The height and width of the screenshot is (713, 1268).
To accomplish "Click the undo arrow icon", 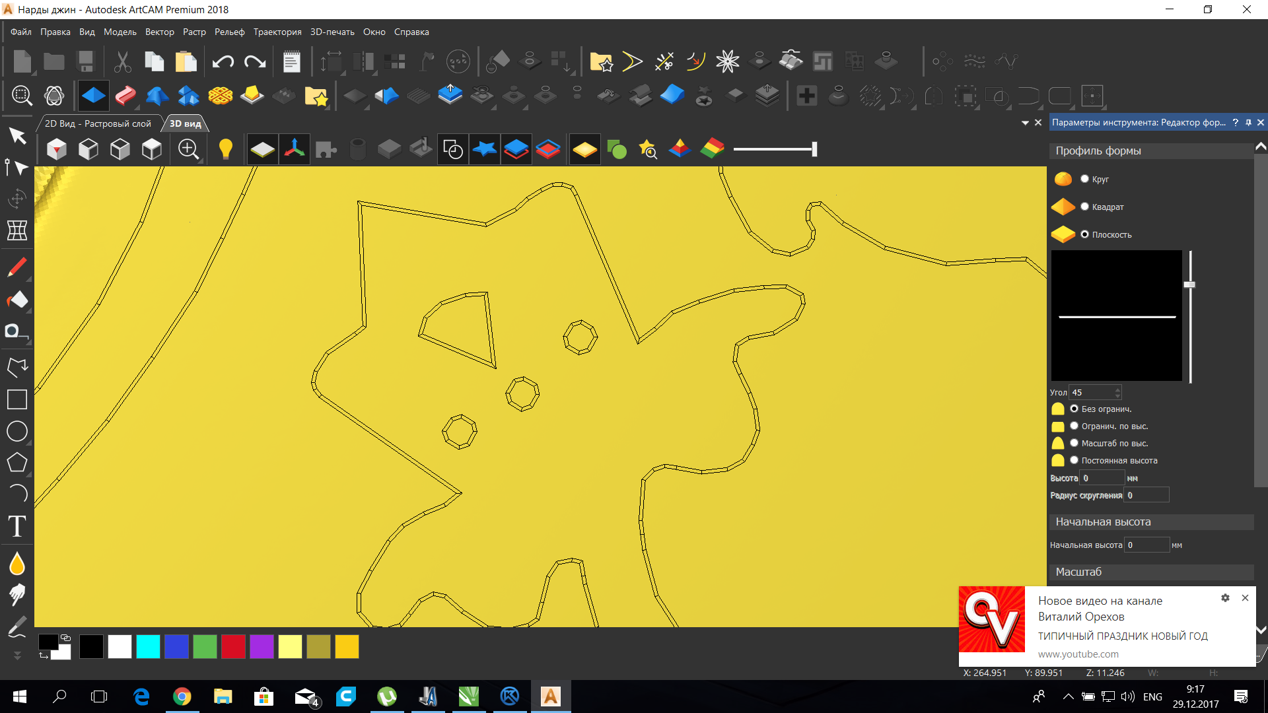I will [223, 62].
